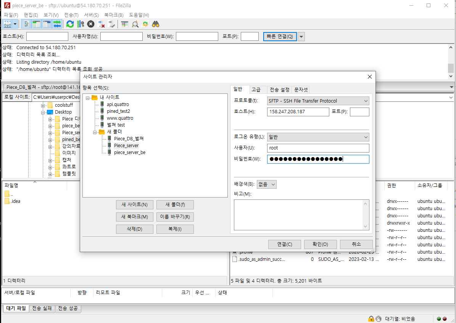Open the directory listing filters dialog
The image size is (456, 323).
[x=124, y=24]
